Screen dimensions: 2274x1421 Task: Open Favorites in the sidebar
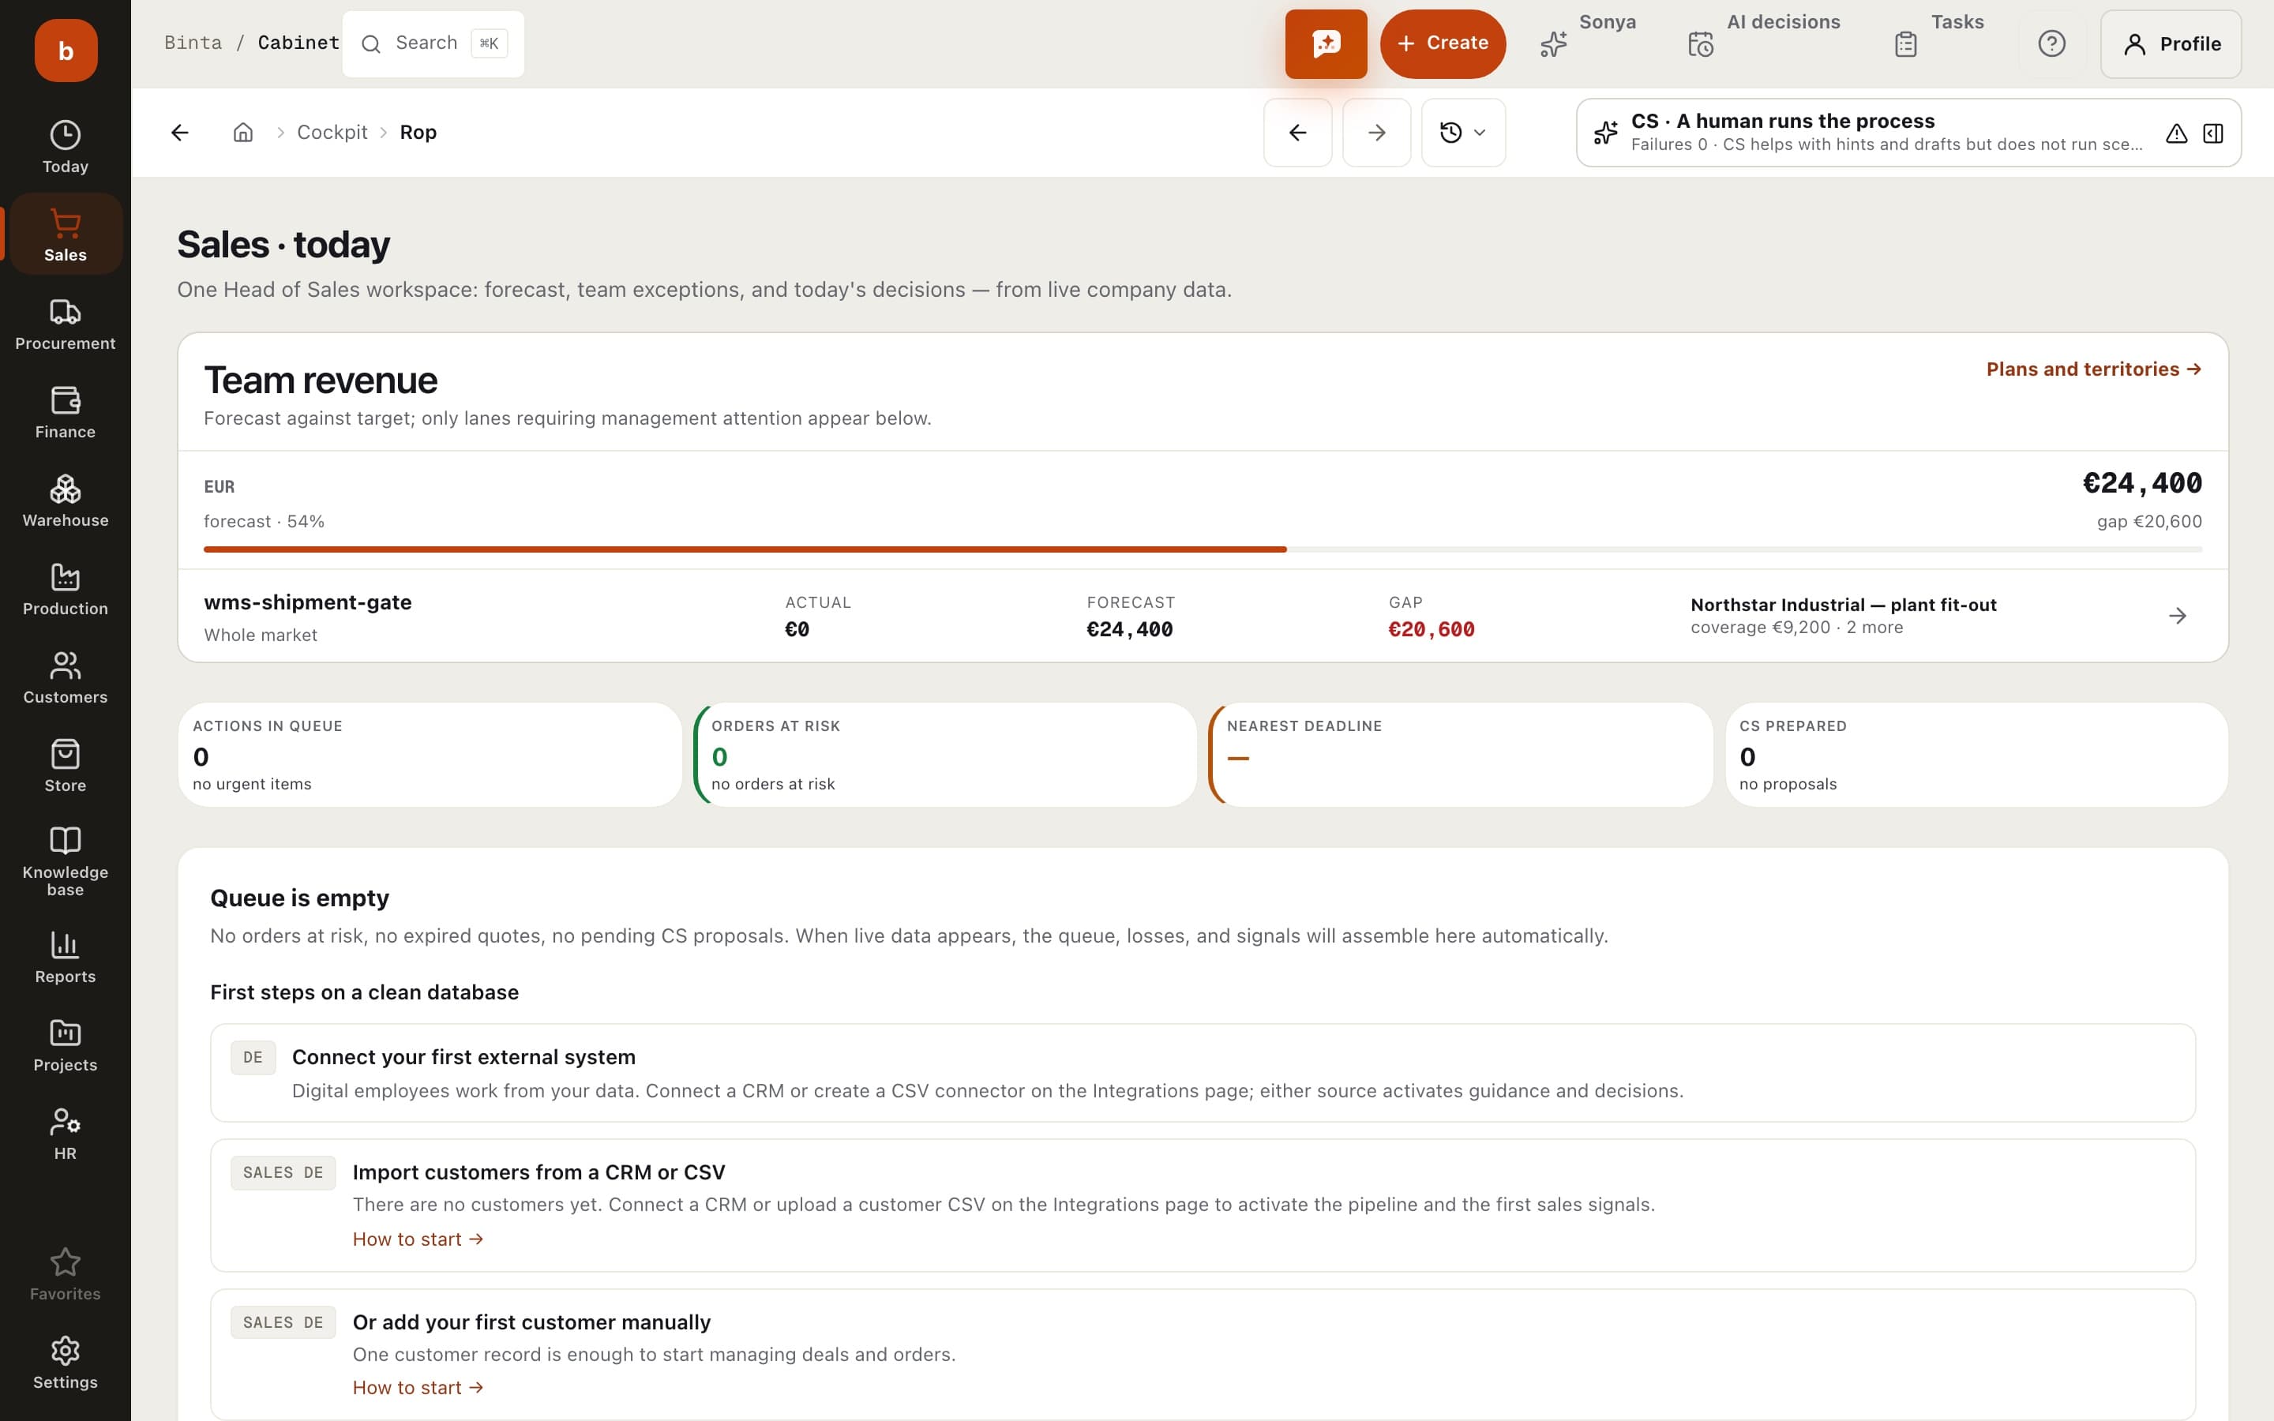pyautogui.click(x=65, y=1274)
